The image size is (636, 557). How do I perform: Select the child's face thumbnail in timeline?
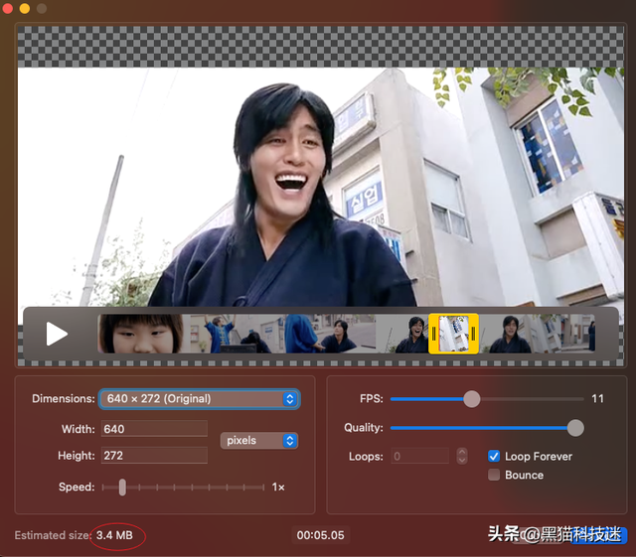pos(140,334)
